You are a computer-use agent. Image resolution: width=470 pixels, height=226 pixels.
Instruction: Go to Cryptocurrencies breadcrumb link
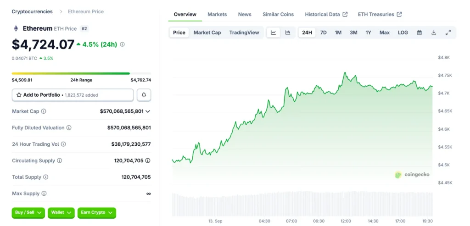point(32,11)
